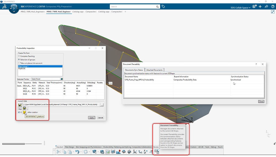Click the robot axis icon at right edge
Viewport: 276px width, 157px height.
point(268,134)
